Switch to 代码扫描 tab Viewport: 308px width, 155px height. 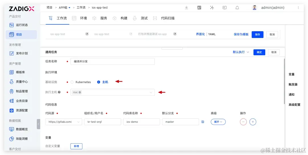coord(164,18)
